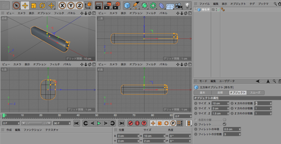Render to Picture Viewer
The height and width of the screenshot is (144, 281).
[108, 5]
